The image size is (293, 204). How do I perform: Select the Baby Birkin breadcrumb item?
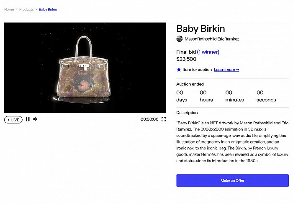tap(48, 9)
